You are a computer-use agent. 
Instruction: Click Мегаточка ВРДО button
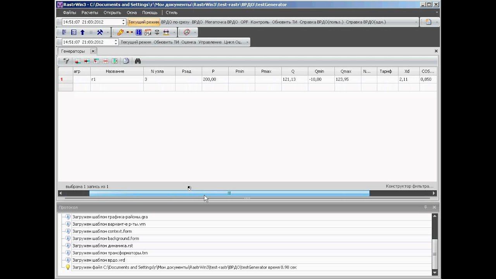point(222,22)
